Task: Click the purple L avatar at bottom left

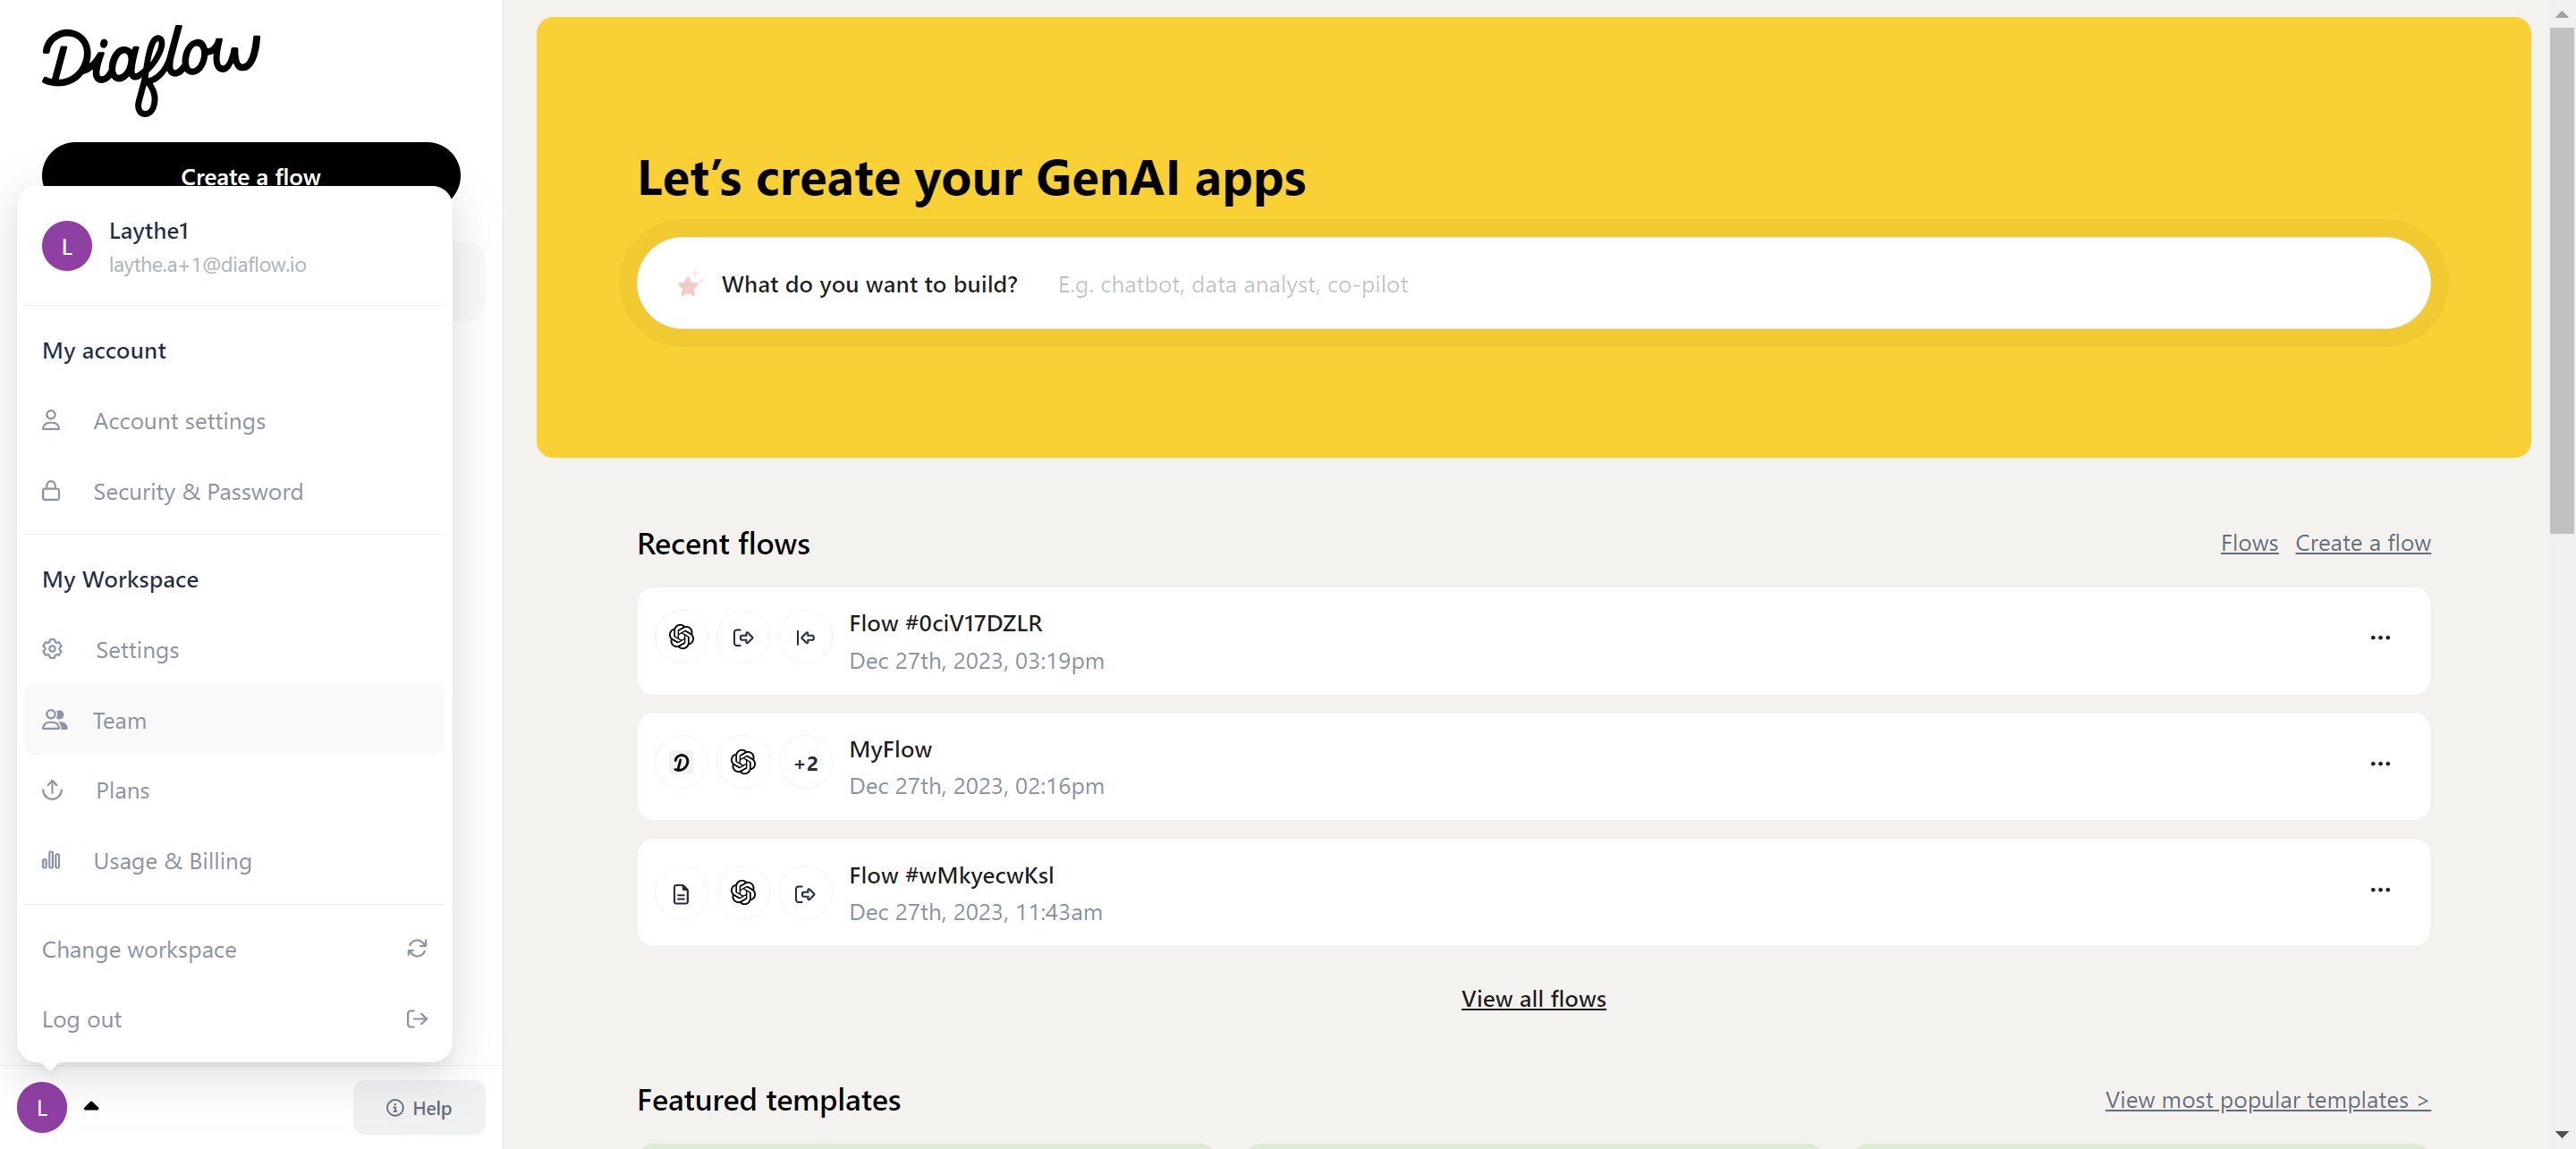Action: 42,1107
